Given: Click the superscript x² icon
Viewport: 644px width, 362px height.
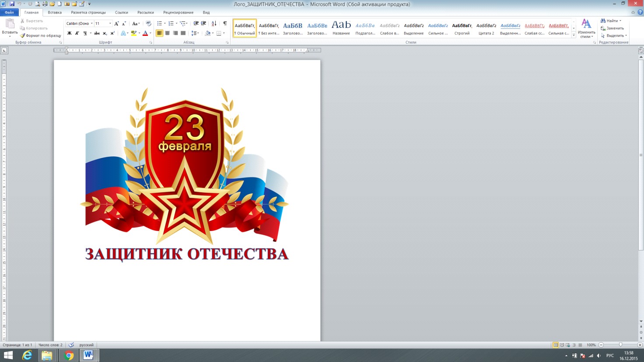Looking at the screenshot, I should point(112,33).
